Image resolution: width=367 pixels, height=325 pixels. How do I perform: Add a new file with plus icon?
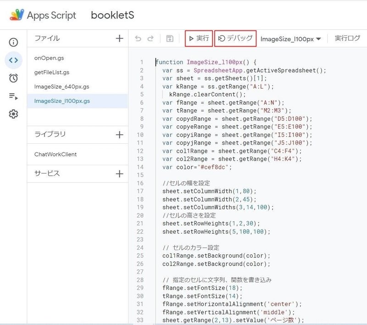(x=119, y=38)
